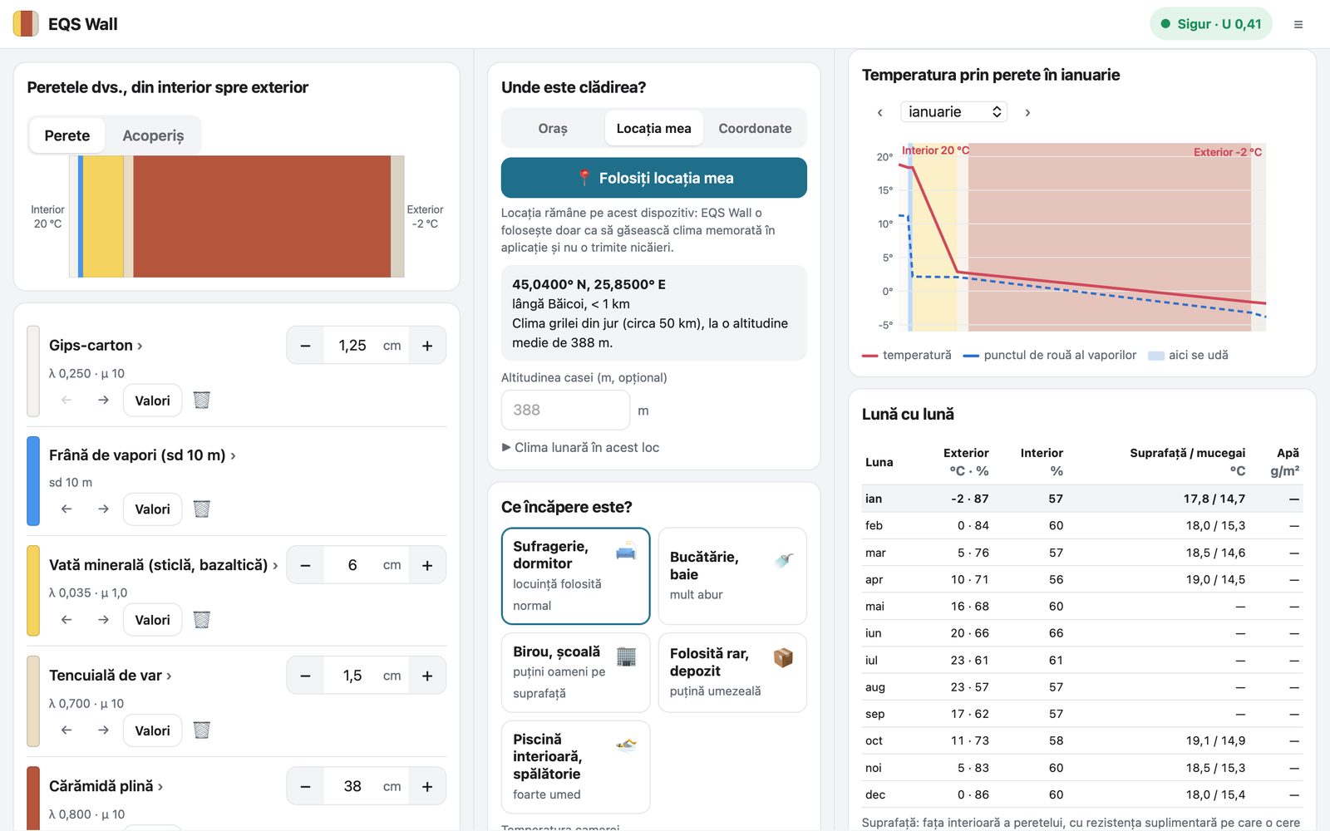Click the EQS Wall logo icon
The image size is (1330, 831).
tap(26, 24)
